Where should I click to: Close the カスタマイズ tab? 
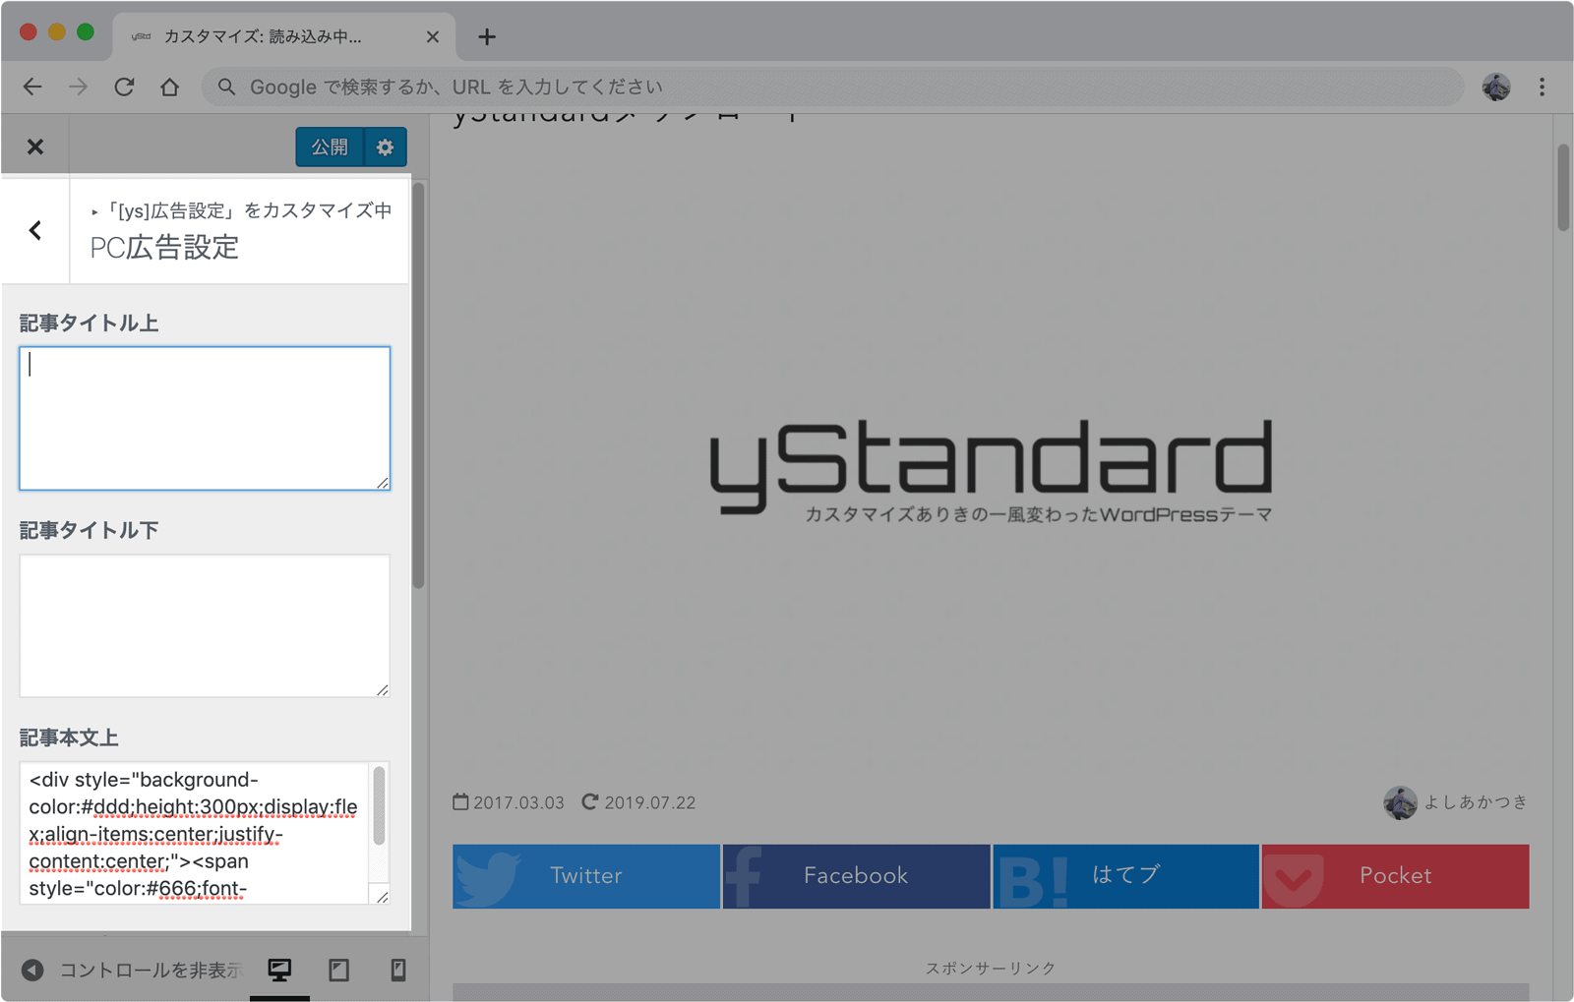[x=433, y=37]
